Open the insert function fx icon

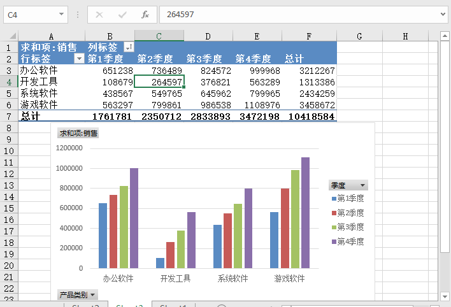145,15
